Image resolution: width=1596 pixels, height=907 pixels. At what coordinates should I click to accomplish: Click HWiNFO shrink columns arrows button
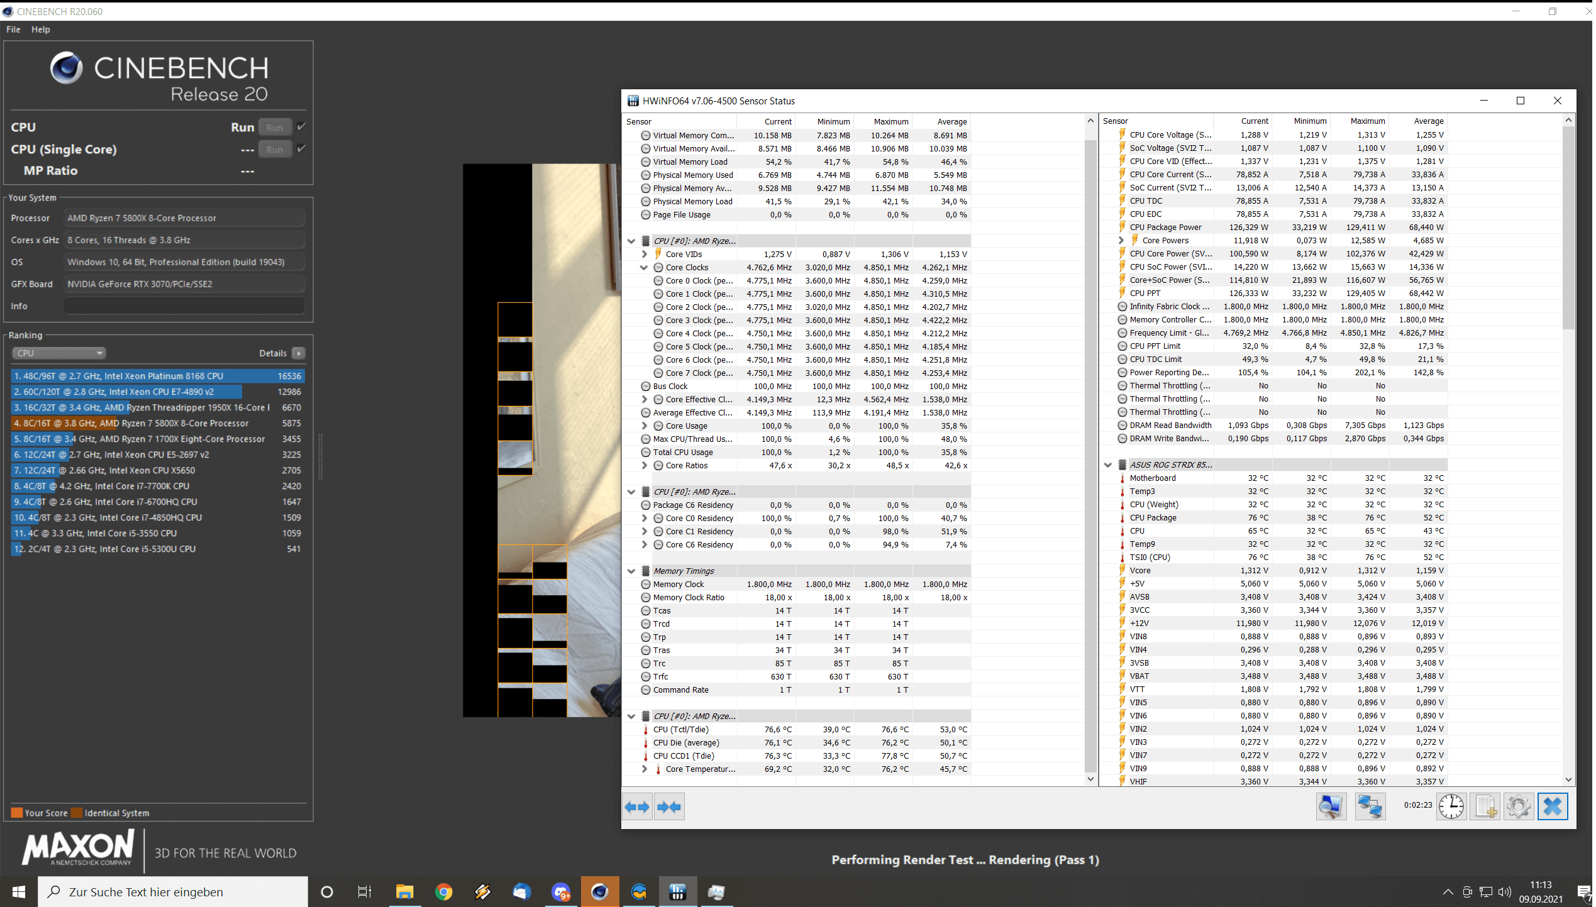669,806
